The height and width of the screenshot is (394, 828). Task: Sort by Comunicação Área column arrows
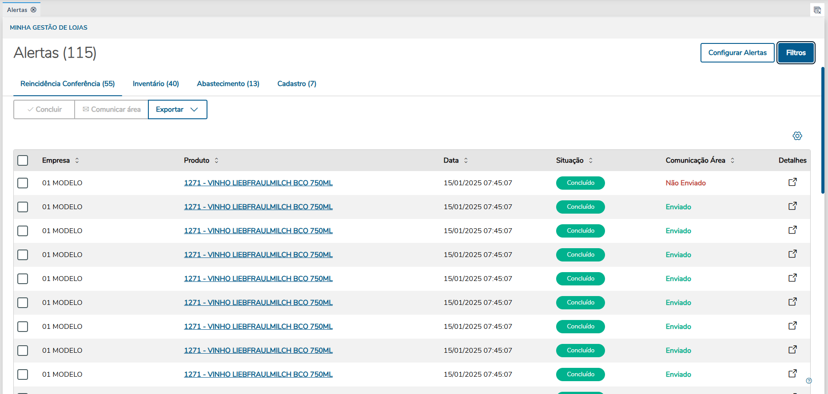click(732, 160)
